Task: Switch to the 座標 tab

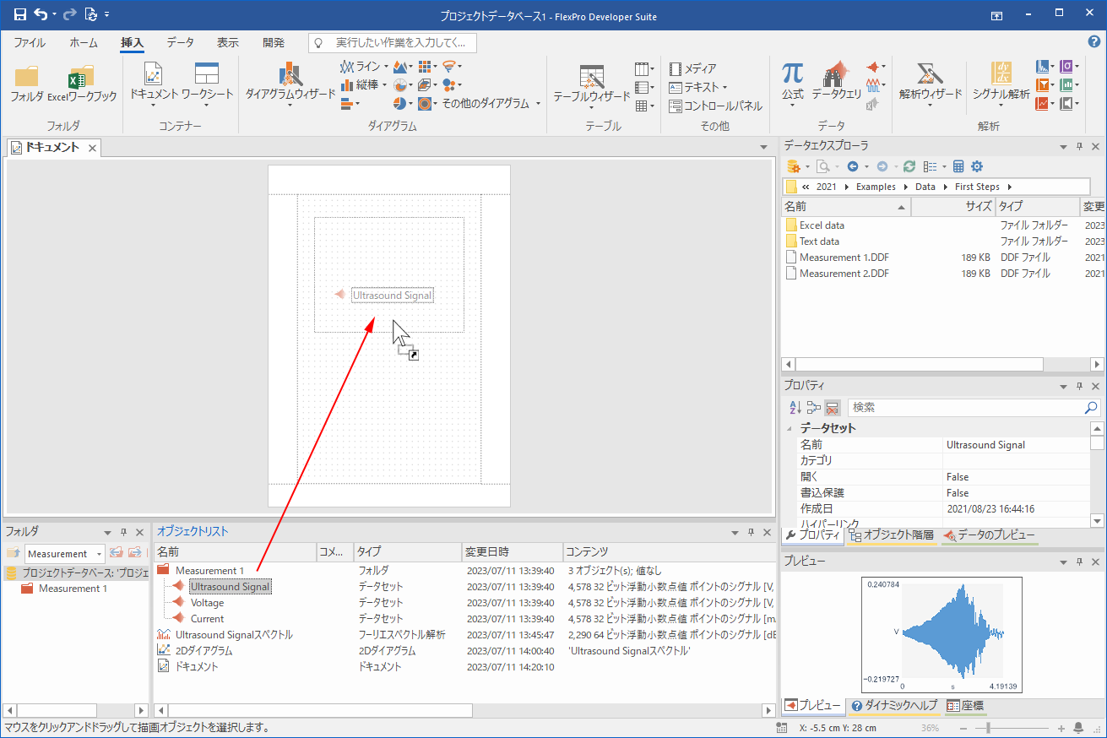Action: 964,705
